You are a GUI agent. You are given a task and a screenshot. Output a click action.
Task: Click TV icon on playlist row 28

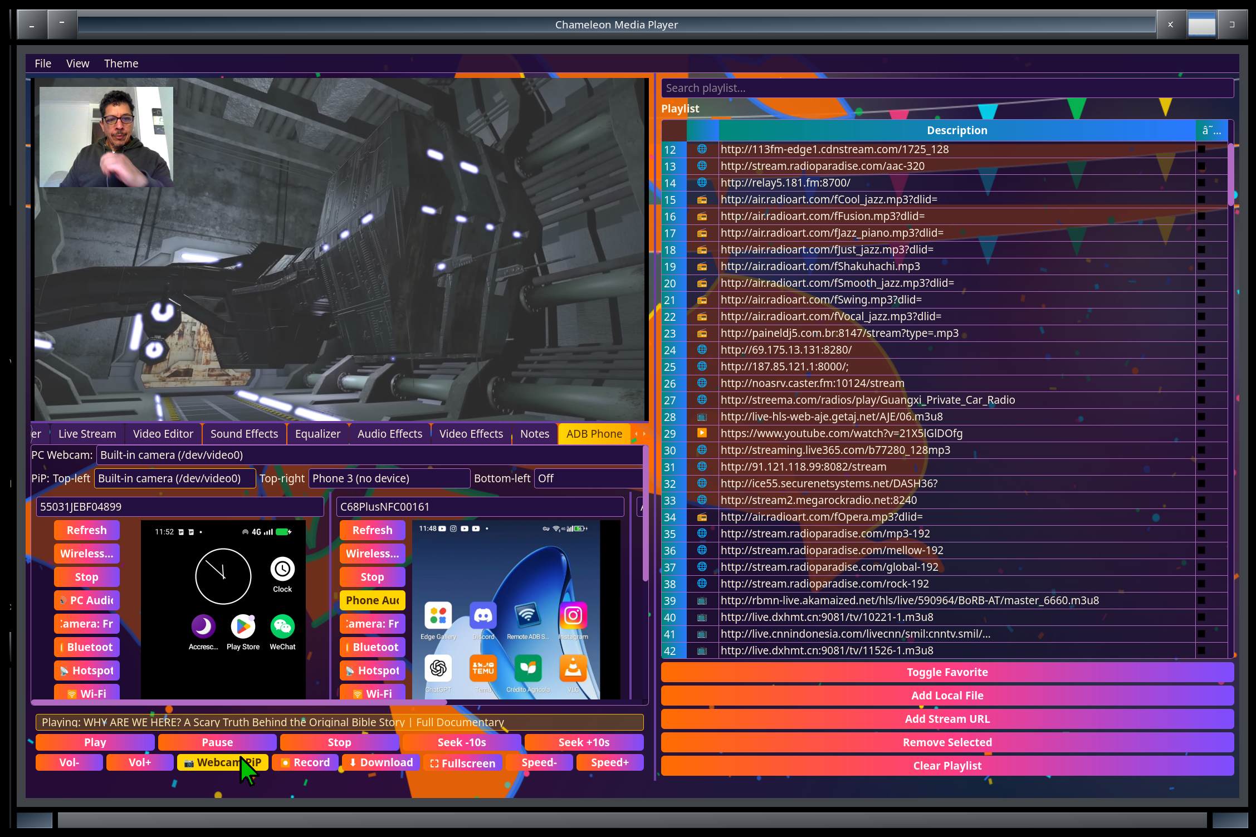[702, 417]
